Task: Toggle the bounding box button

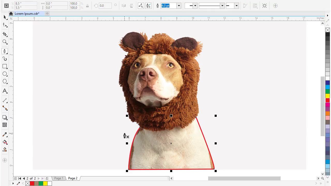Action: pos(265,6)
